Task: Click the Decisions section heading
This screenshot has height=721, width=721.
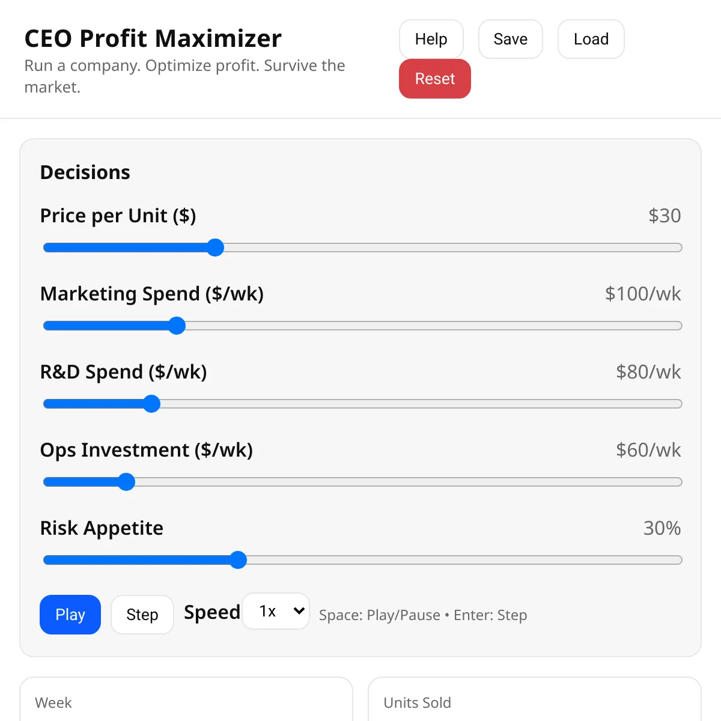Action: click(x=85, y=172)
